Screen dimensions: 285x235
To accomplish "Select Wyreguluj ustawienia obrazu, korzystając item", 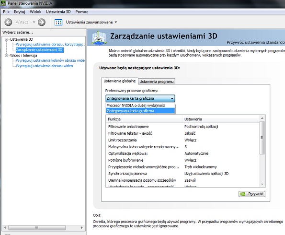I will tap(50, 44).
